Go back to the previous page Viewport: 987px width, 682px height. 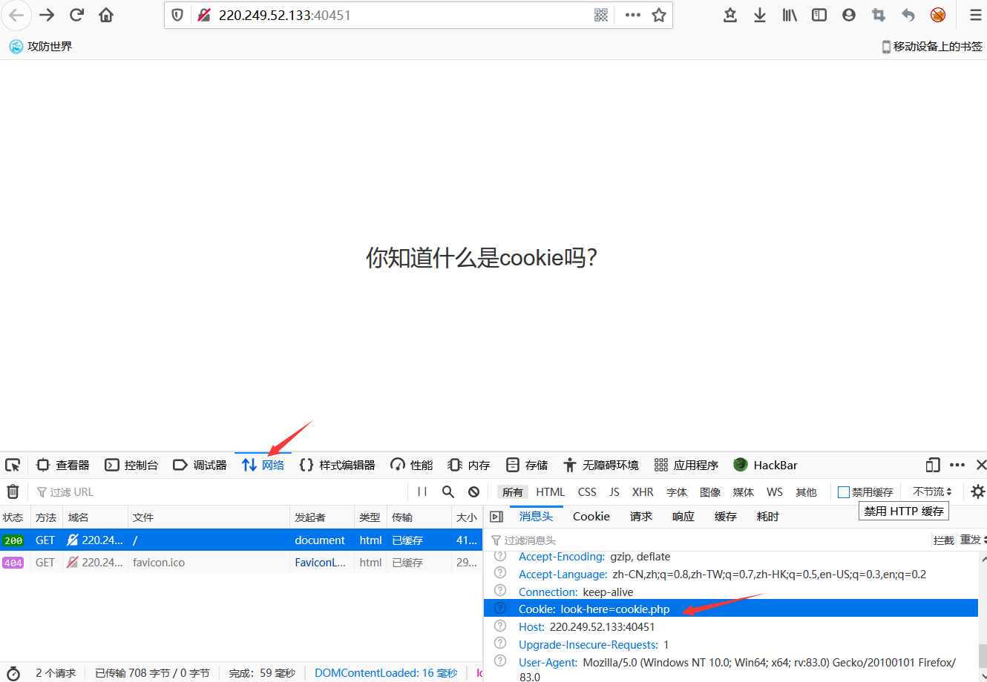(x=16, y=15)
